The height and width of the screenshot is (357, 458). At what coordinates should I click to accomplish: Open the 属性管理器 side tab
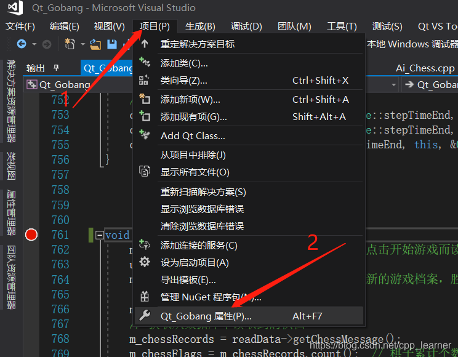(12, 212)
